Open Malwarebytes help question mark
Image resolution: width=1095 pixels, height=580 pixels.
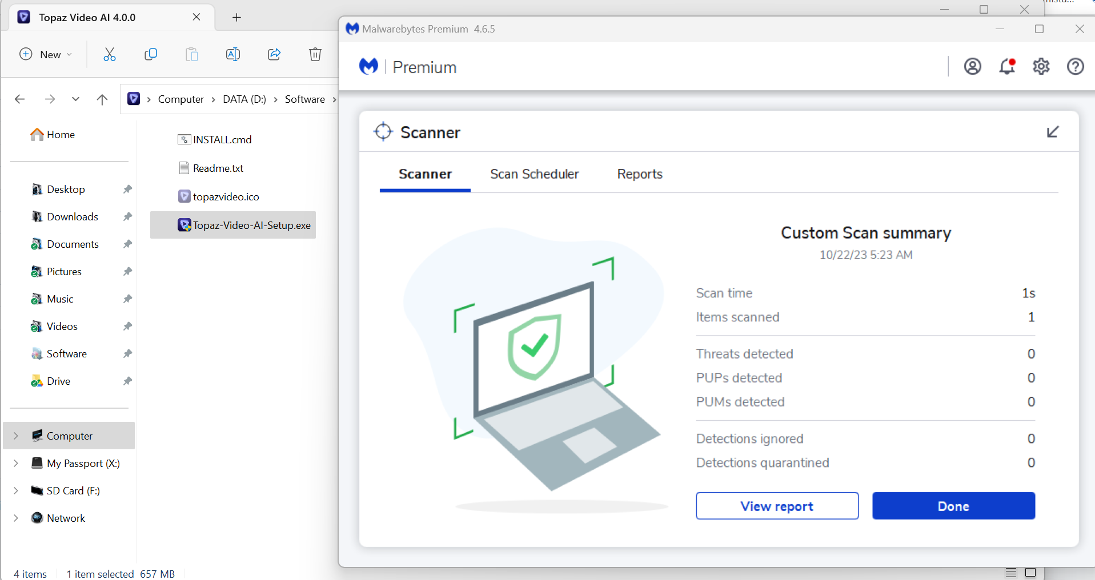1076,67
